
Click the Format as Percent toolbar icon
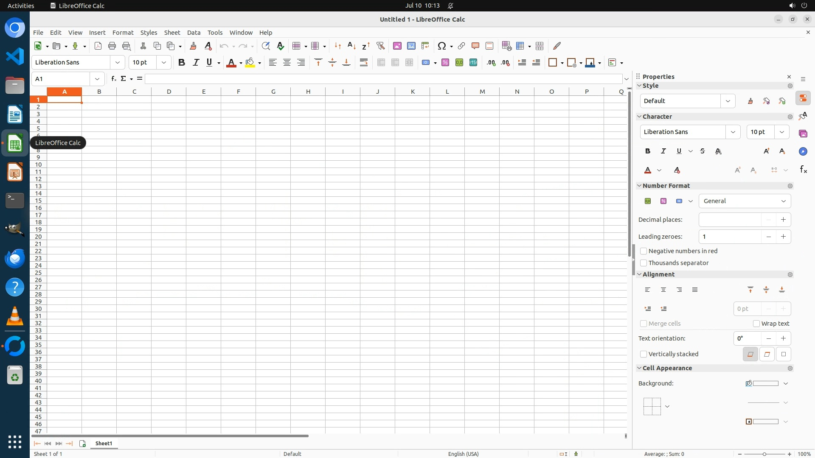445,62
